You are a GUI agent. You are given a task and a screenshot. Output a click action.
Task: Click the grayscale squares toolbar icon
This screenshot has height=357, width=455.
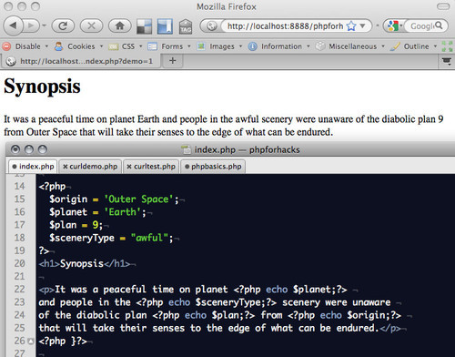pos(145,26)
